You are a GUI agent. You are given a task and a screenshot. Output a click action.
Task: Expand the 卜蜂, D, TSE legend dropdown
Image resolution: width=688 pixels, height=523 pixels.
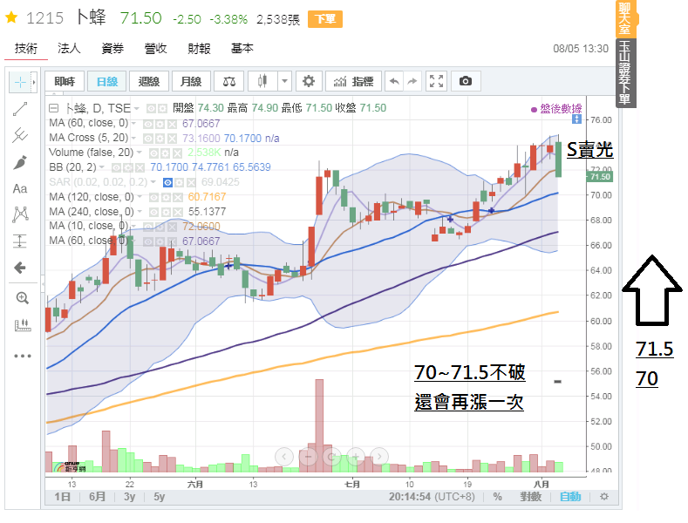coord(137,108)
